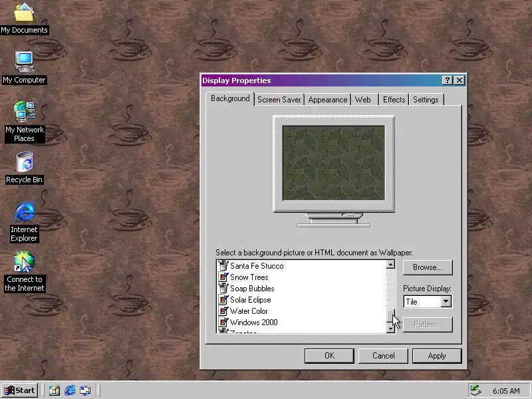
Task: Select the Water Color text entry
Action: (249, 311)
